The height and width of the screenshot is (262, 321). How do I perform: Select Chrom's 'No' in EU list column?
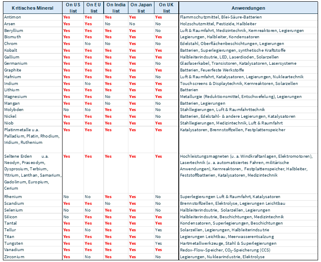[88, 44]
